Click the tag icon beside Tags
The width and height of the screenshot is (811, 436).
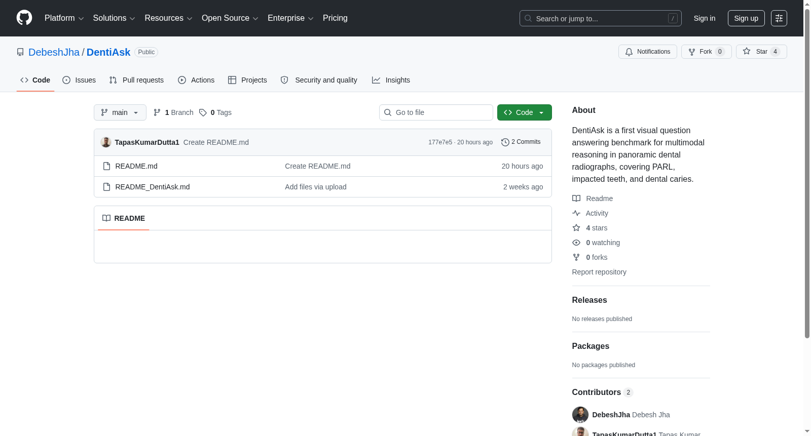pos(203,112)
